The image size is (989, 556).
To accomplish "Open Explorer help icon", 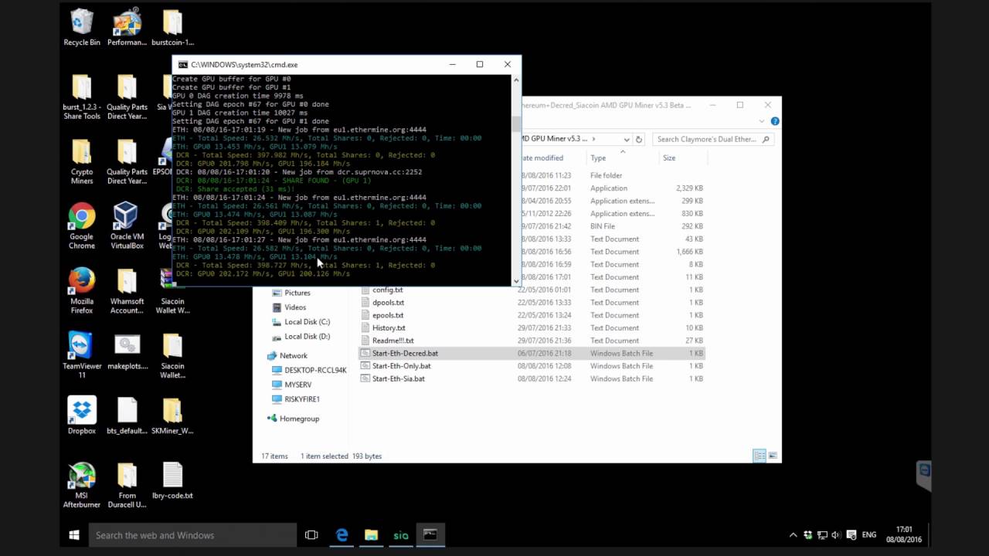I will pos(774,121).
